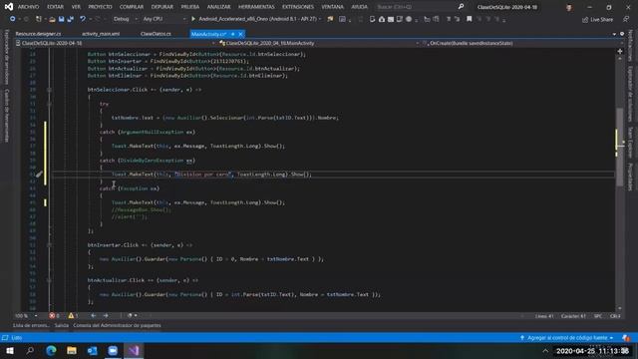
Task: Click the Save All toolbar icon
Action: [x=70, y=19]
